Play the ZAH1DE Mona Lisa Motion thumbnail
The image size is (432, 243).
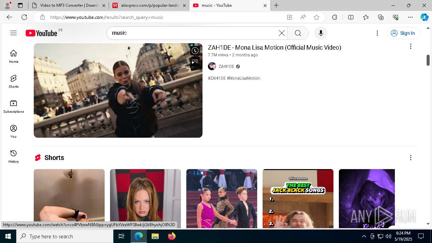coord(118,90)
